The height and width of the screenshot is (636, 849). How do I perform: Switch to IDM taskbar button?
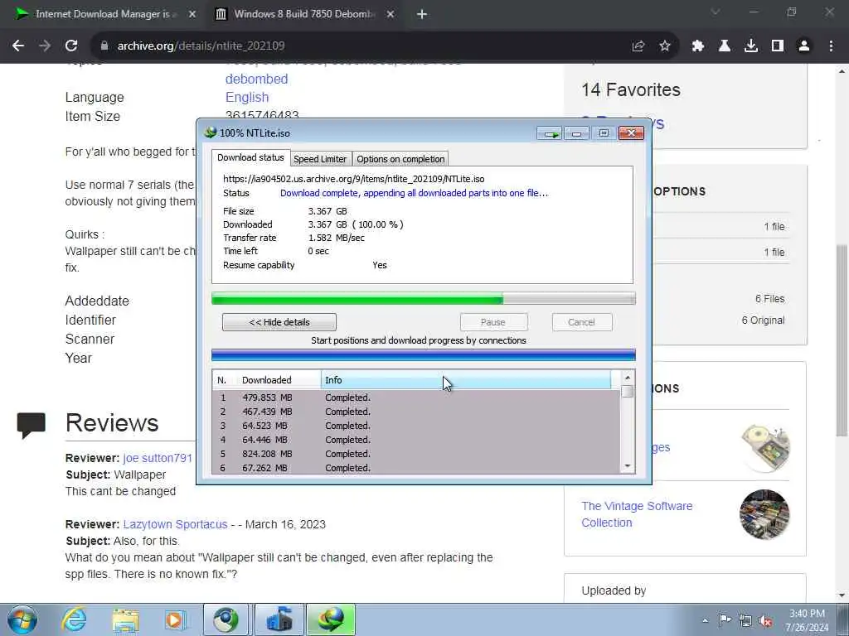331,619
